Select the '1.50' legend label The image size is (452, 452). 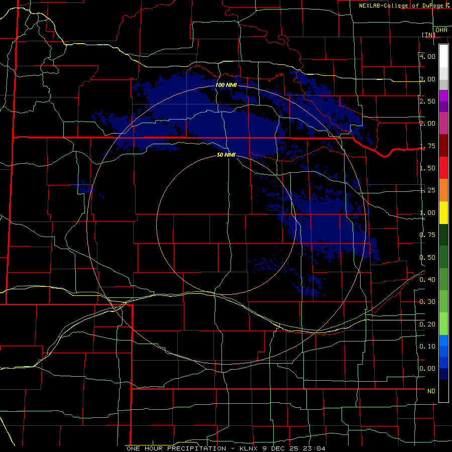(x=427, y=168)
